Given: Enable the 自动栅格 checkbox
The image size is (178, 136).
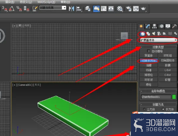Looking at the screenshot, I should pos(148,51).
